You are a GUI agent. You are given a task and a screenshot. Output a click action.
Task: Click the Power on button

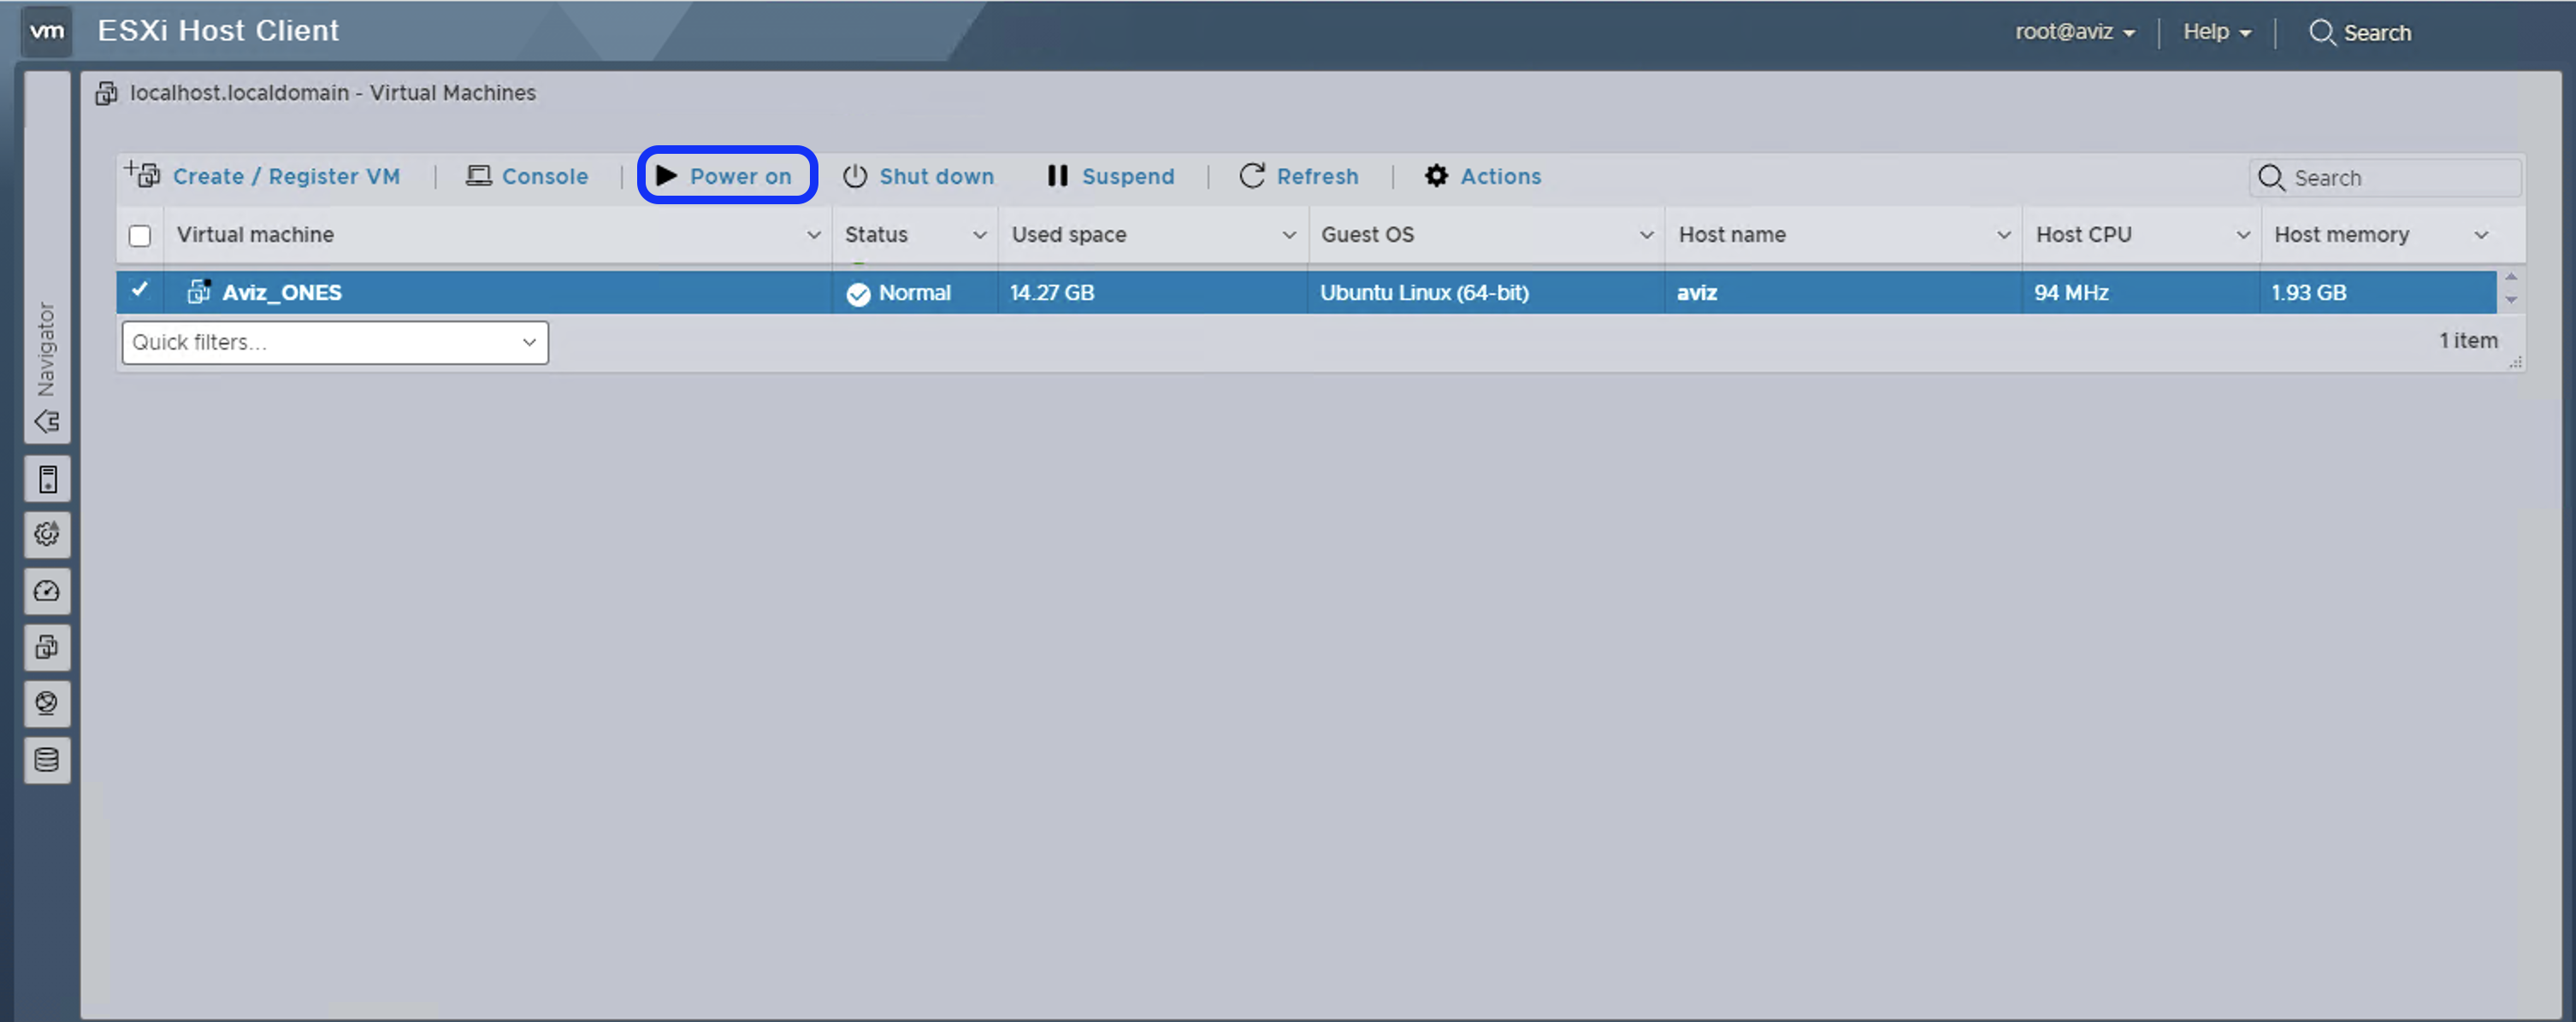pyautogui.click(x=727, y=176)
